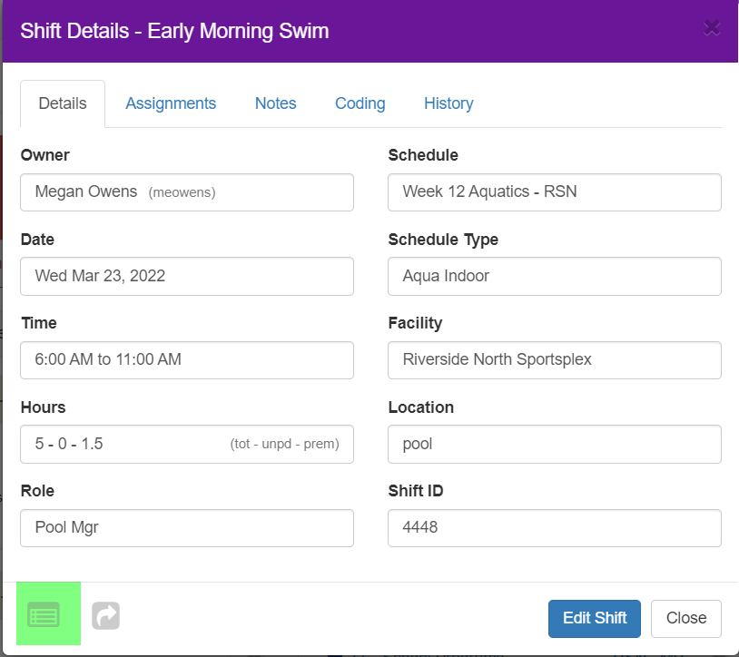739x657 pixels.
Task: Click the (meowens) username text
Action: point(182,192)
